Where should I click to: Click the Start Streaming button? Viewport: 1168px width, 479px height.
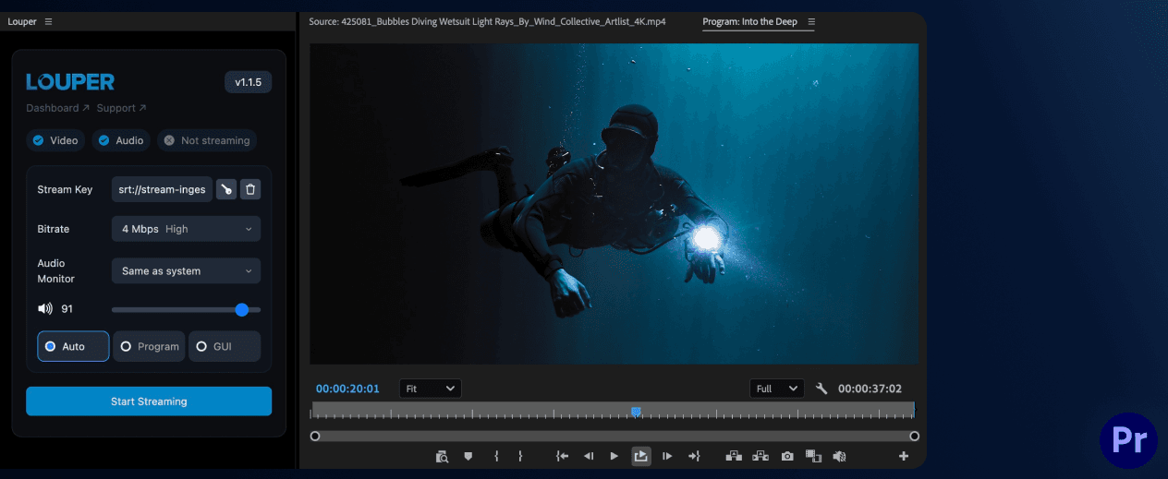click(x=149, y=401)
